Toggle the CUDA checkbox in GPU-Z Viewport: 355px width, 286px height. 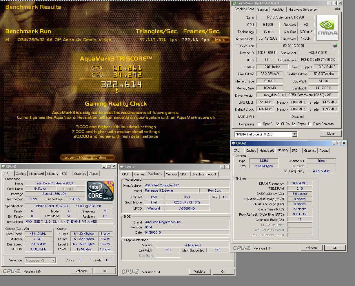point(278,124)
